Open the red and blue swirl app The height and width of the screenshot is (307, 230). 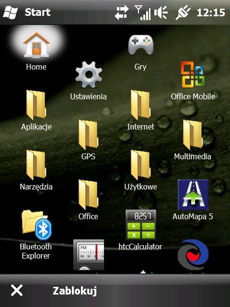tap(193, 255)
